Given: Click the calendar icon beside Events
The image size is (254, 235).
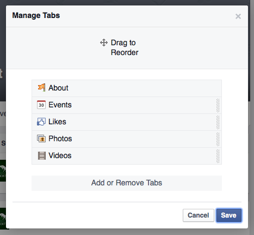Looking at the screenshot, I should (x=41, y=105).
